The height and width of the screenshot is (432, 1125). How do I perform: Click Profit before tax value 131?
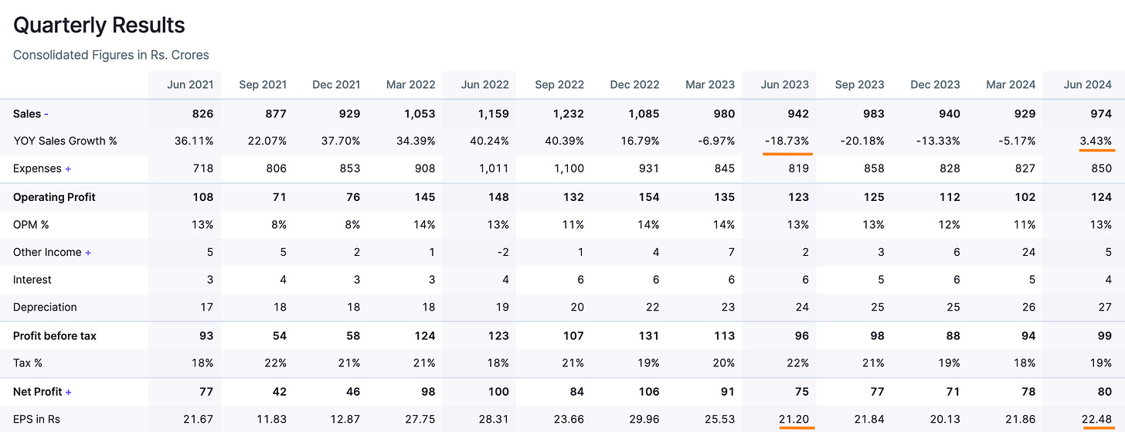pyautogui.click(x=647, y=336)
